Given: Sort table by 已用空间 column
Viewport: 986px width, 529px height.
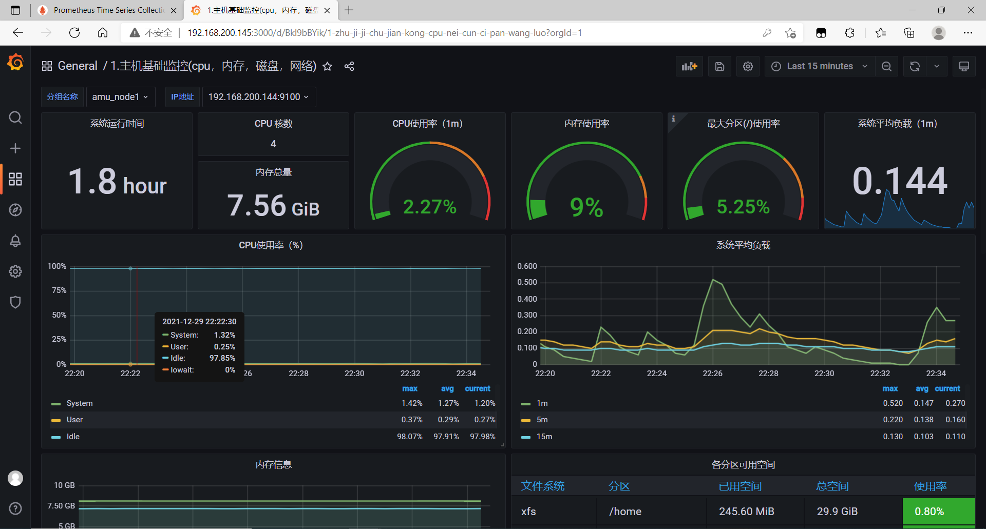Looking at the screenshot, I should click(740, 486).
